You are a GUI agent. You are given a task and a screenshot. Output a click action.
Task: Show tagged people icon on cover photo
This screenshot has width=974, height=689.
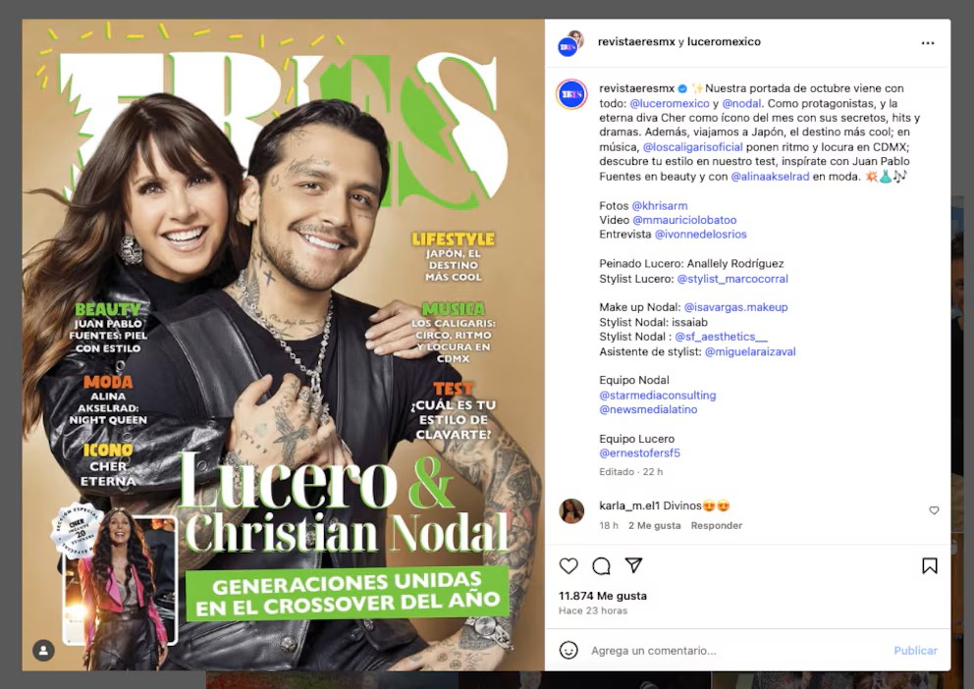point(43,651)
